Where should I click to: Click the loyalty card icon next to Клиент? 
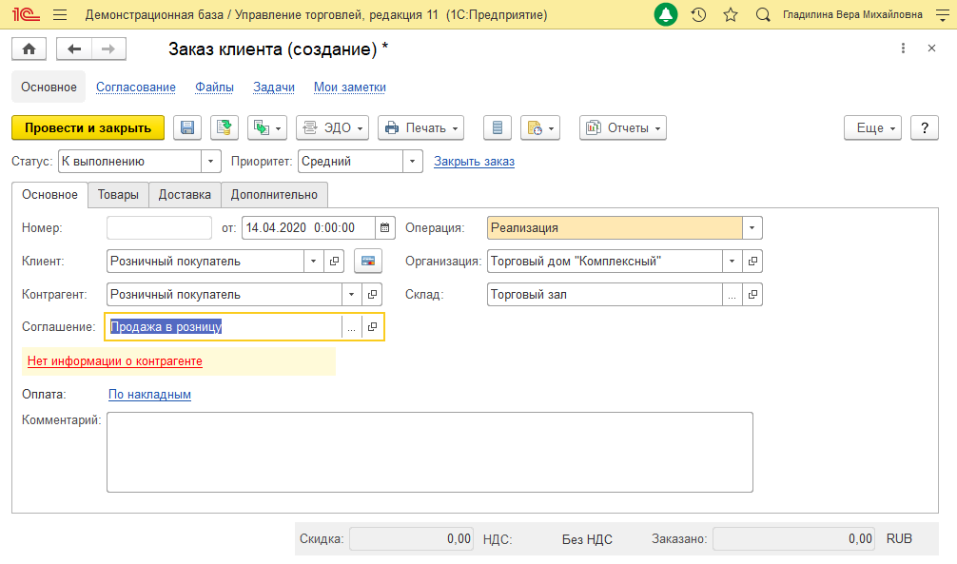[368, 262]
